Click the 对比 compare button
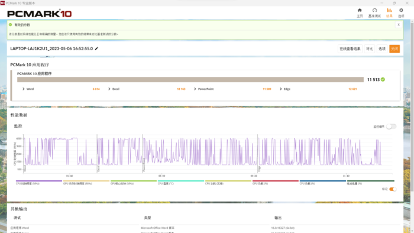414x233 pixels. tap(370, 49)
